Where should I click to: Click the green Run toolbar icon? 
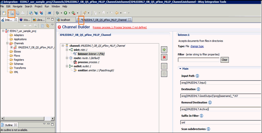66,13
